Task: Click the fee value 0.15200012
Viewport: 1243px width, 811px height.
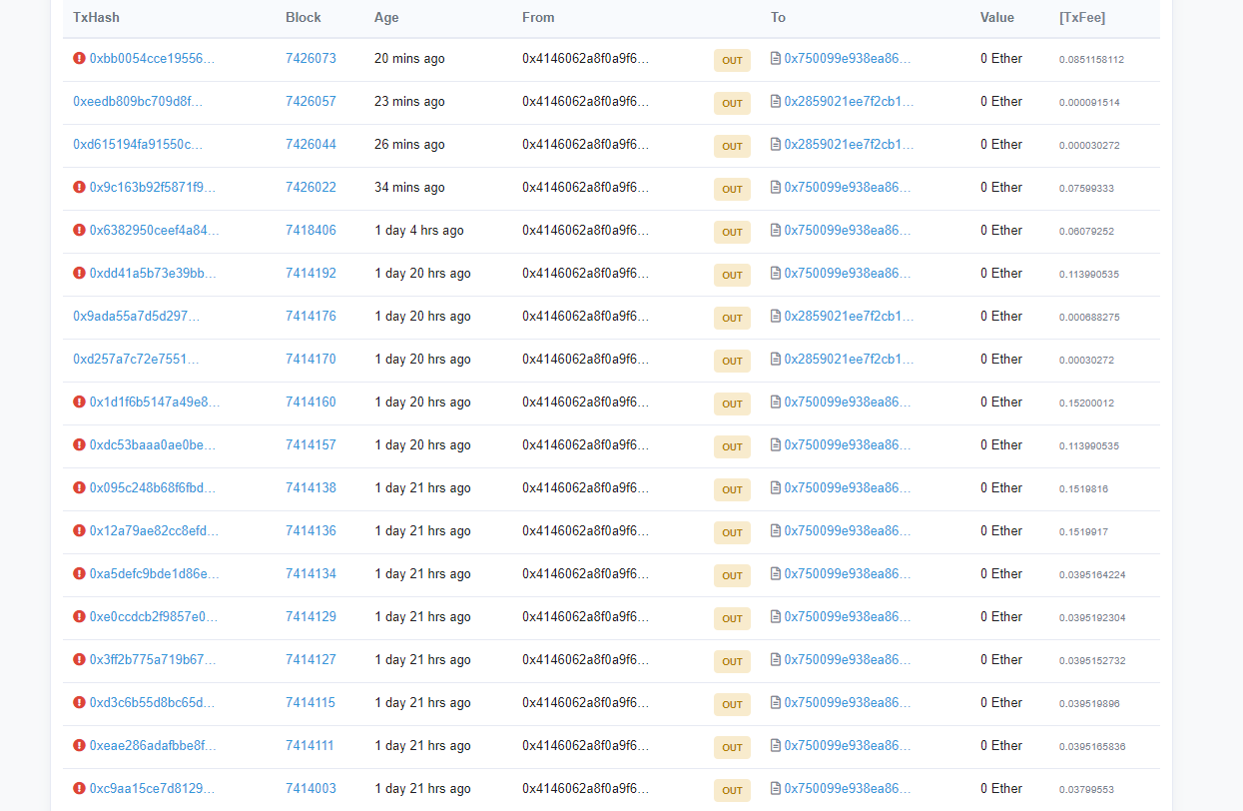Action: click(1086, 403)
